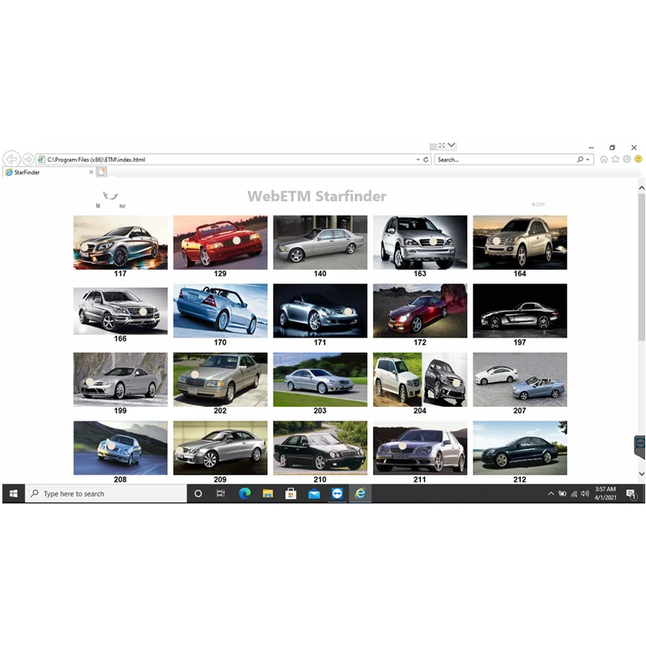Select model 203 sedan thumbnail
Screen dimensions: 646x646
click(320, 380)
